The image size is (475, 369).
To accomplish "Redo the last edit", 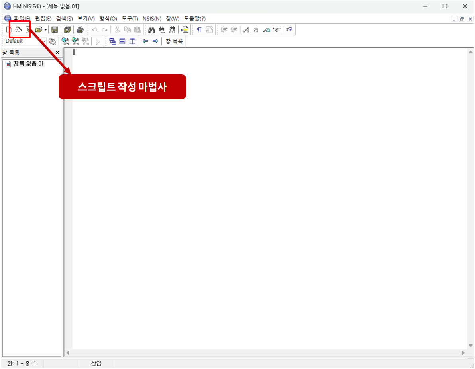I will click(x=104, y=30).
